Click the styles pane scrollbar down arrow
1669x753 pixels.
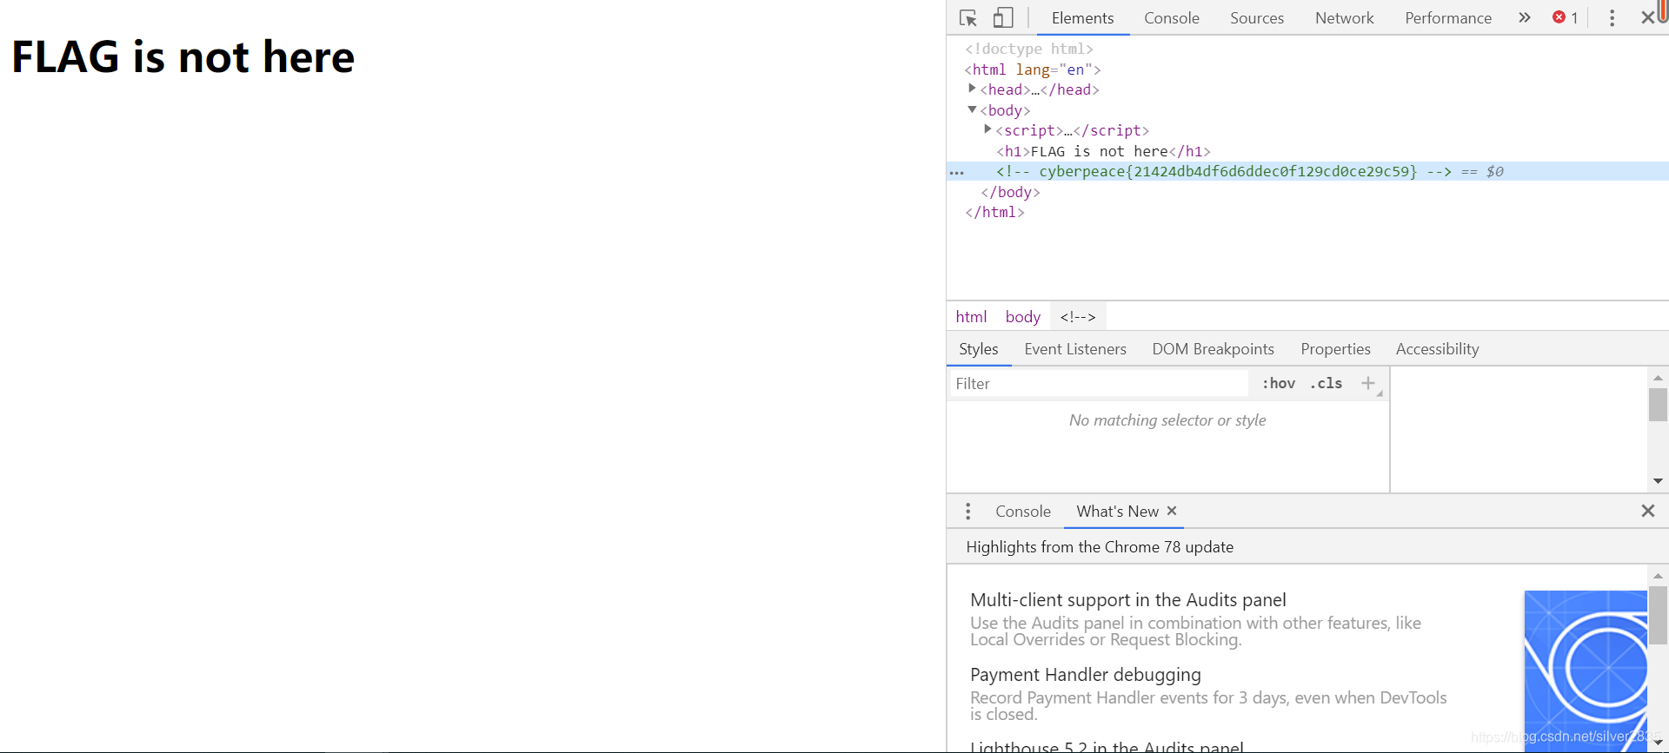point(1658,481)
